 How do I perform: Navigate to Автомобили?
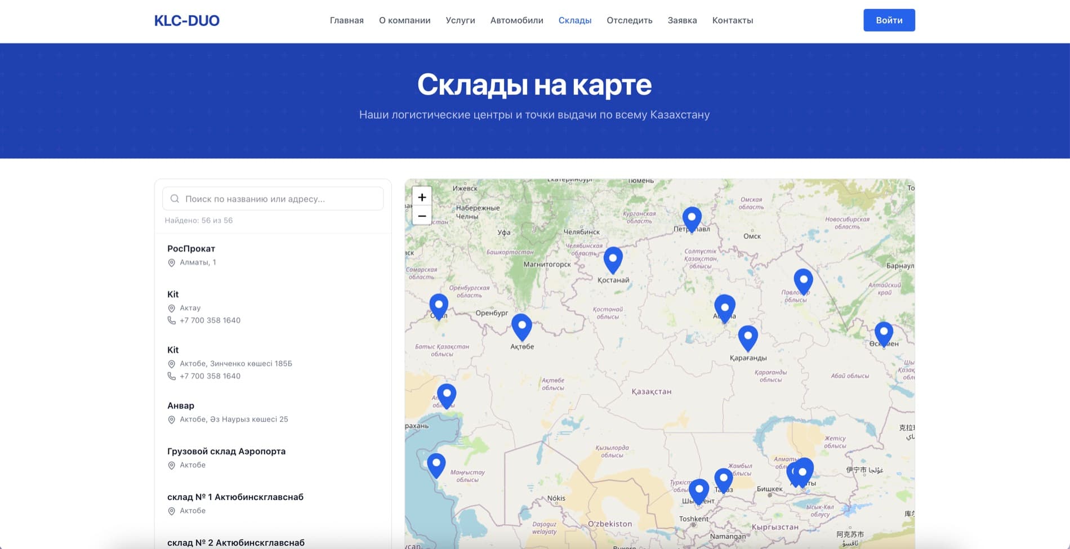coord(517,20)
